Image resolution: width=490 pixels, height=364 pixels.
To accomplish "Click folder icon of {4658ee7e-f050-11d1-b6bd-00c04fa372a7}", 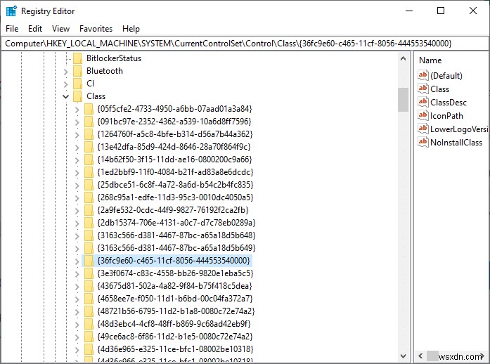I will tap(89, 299).
